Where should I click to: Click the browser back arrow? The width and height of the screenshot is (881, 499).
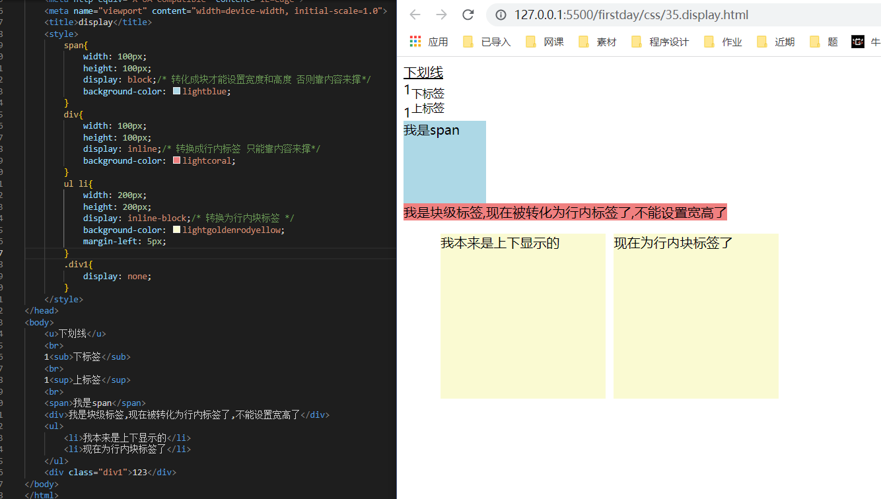pyautogui.click(x=415, y=15)
